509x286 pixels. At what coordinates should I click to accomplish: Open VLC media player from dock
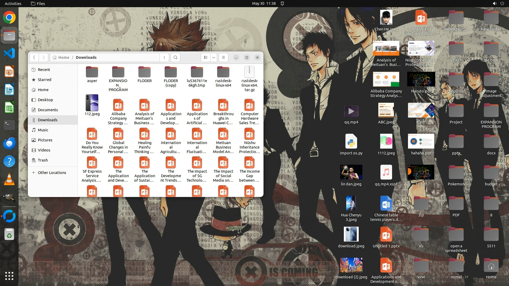pyautogui.click(x=9, y=180)
